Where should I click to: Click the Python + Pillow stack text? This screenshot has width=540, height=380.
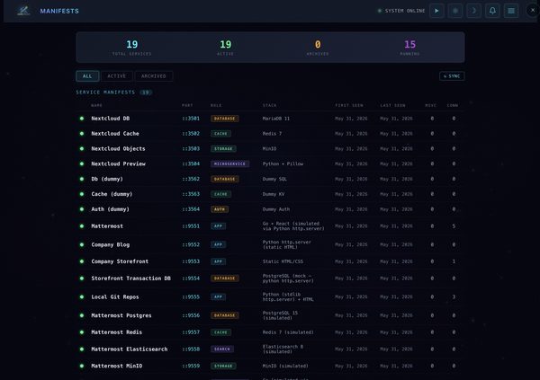click(283, 163)
